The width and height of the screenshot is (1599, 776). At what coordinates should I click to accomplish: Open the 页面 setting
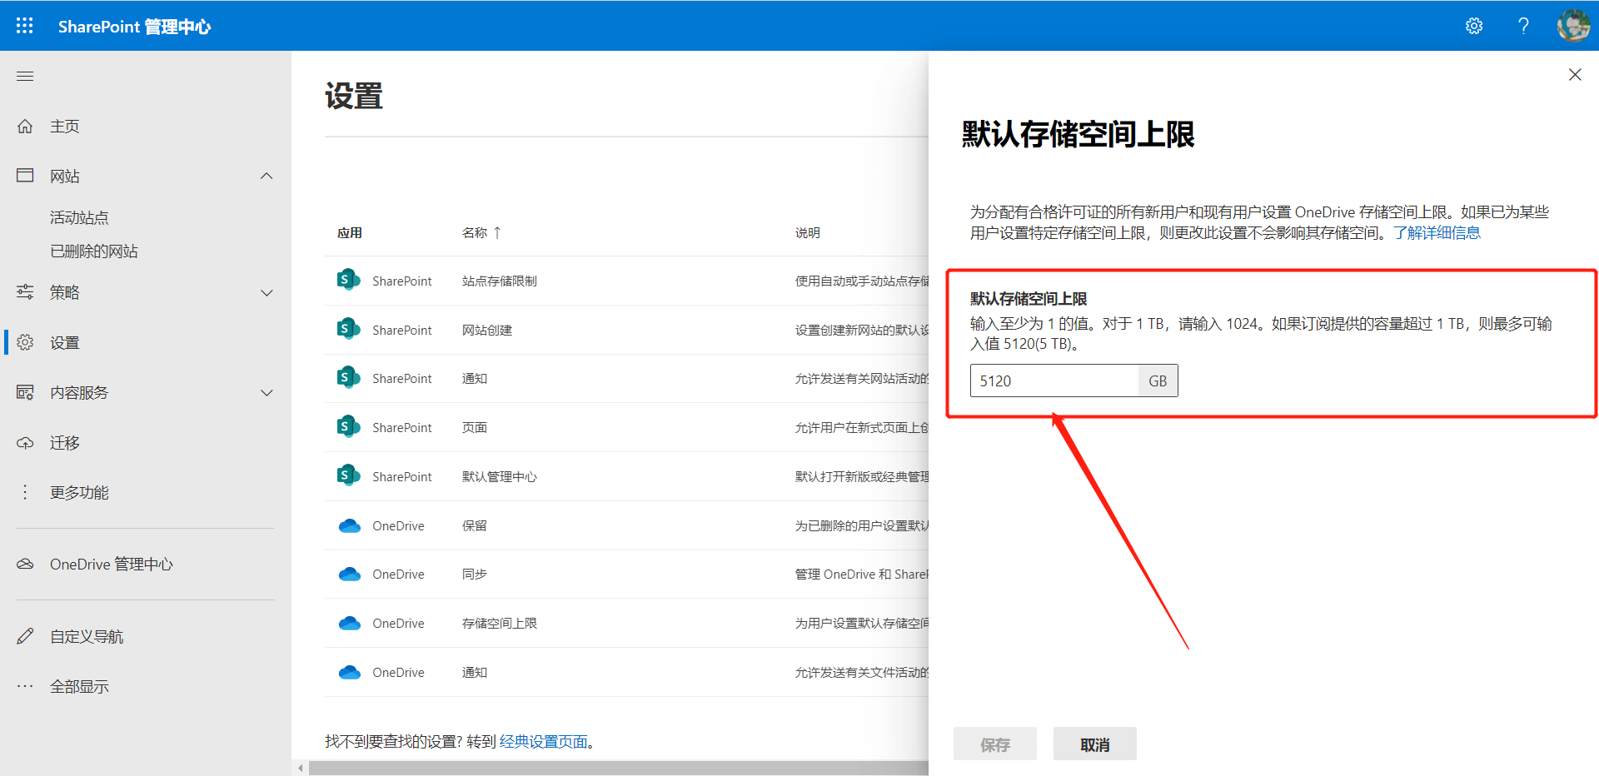pyautogui.click(x=475, y=427)
